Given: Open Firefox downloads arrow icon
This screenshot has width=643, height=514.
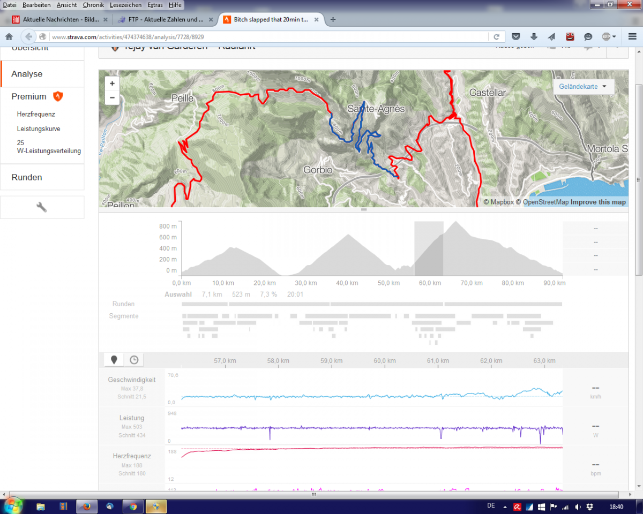Looking at the screenshot, I should (534, 37).
